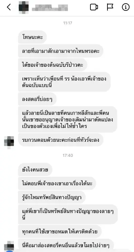Select message 'รบกวนตอบด้วยนะคะก่อนที่ทัวร์จะลง'

[61, 140]
